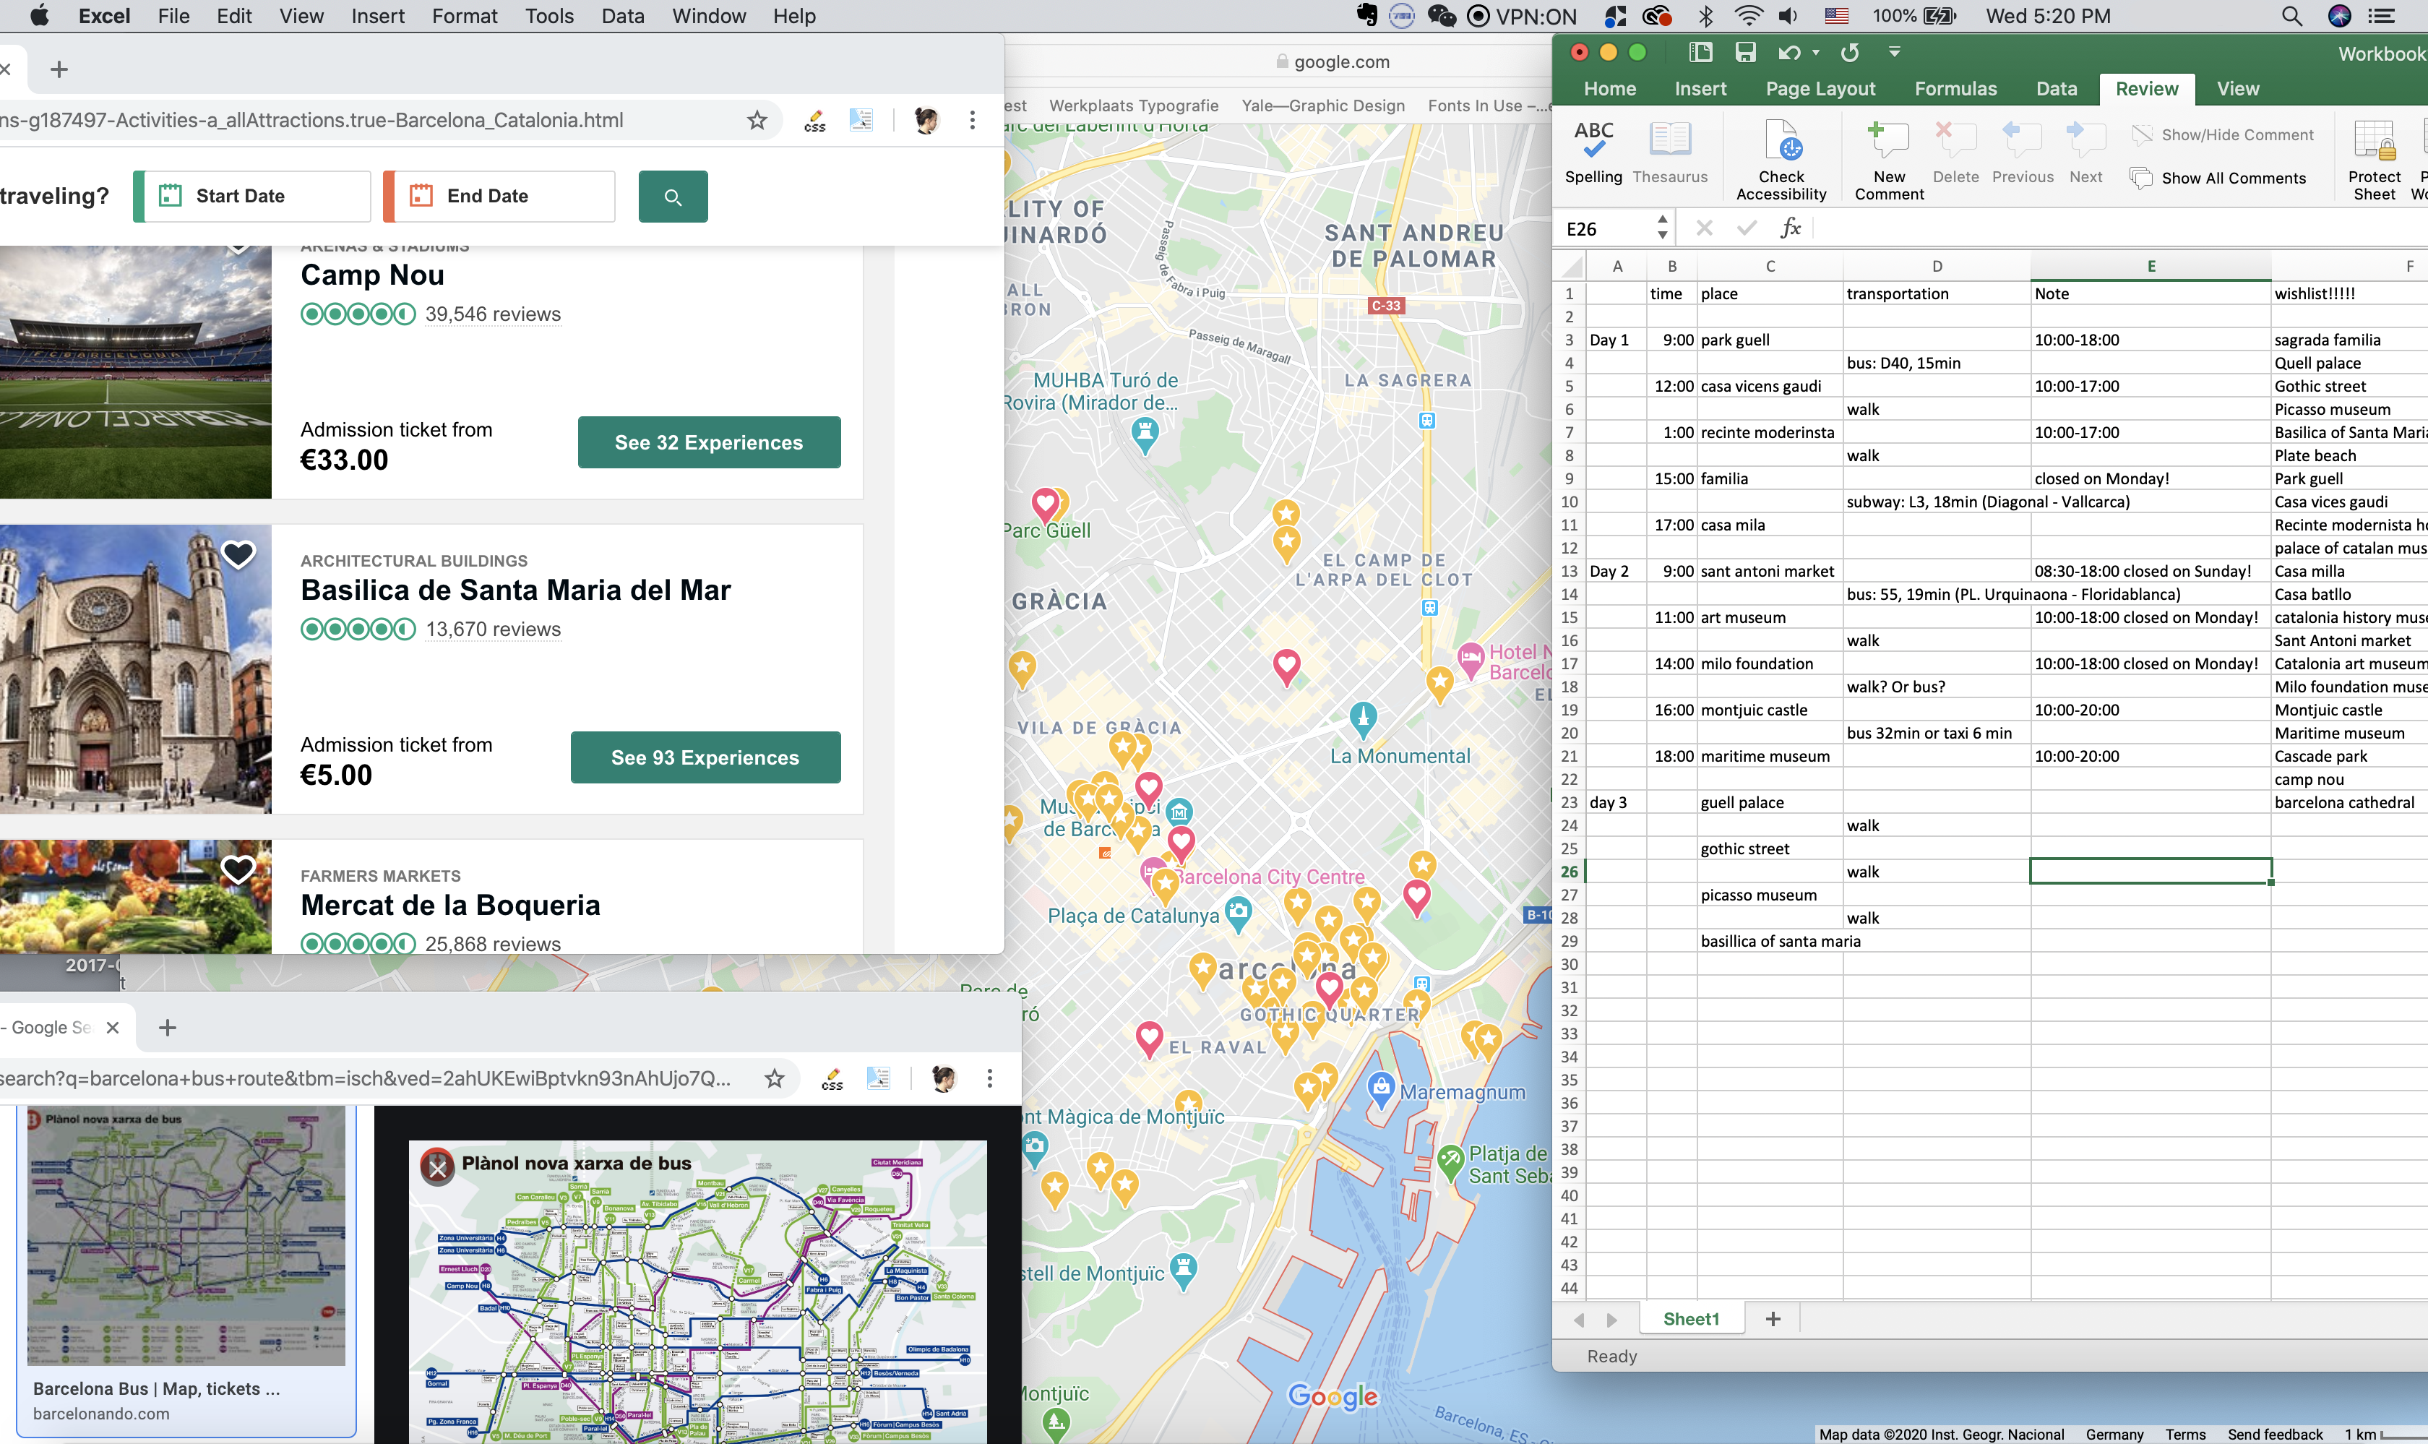Add a new sheet with the plus button
The width and height of the screenshot is (2428, 1444).
point(1773,1318)
